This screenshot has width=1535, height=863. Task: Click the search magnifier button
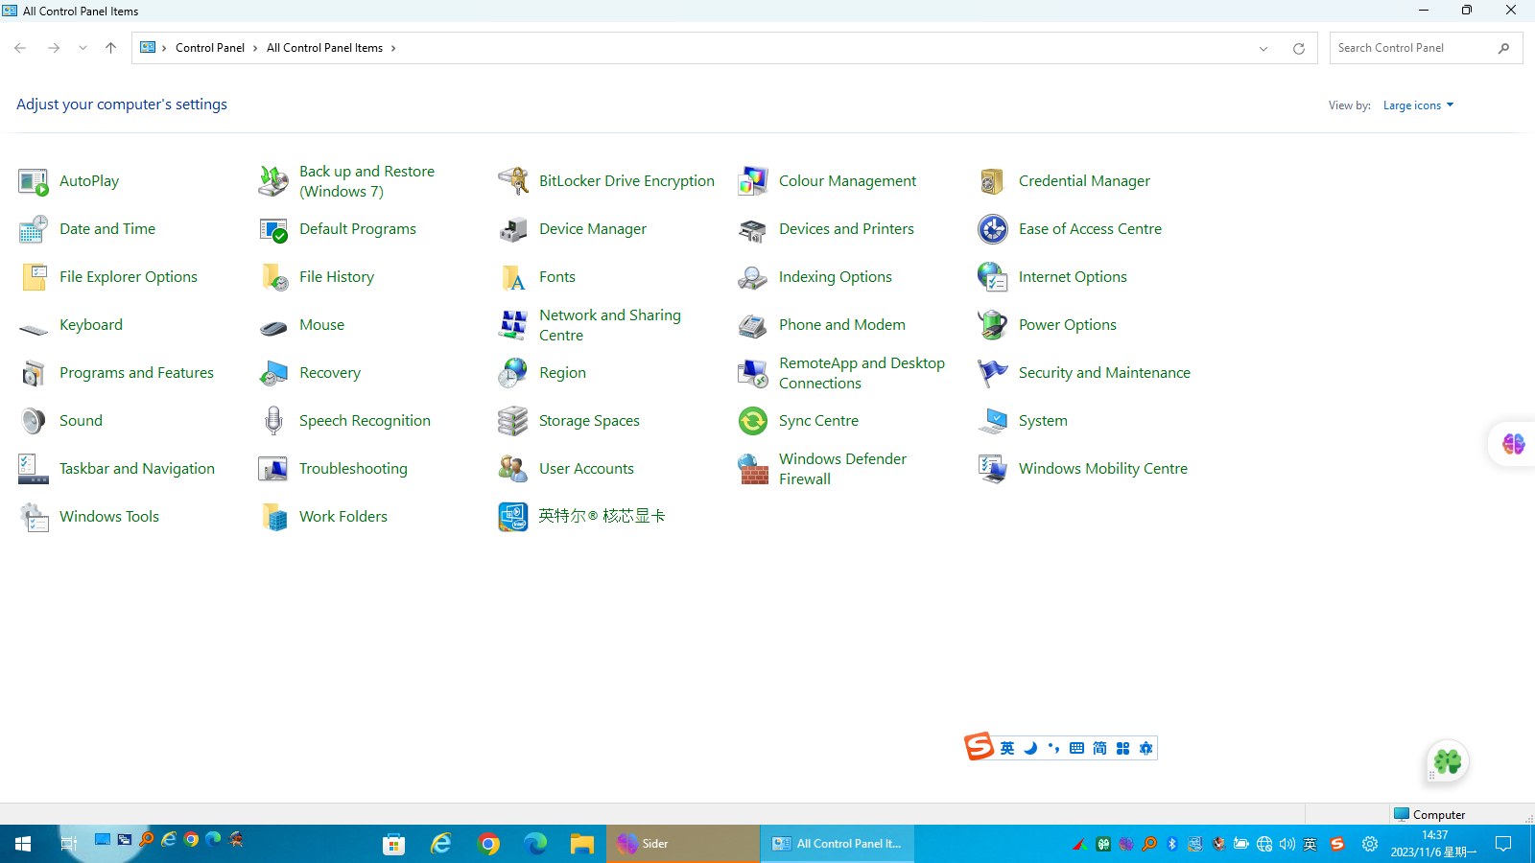(x=1504, y=48)
